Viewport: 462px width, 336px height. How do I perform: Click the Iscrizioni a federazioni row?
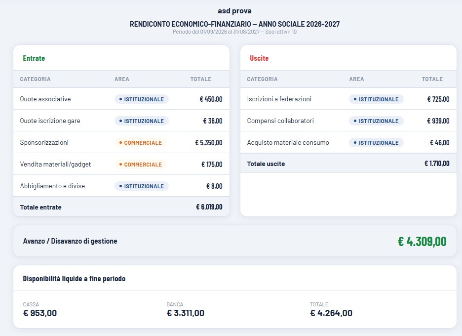pyautogui.click(x=348, y=99)
